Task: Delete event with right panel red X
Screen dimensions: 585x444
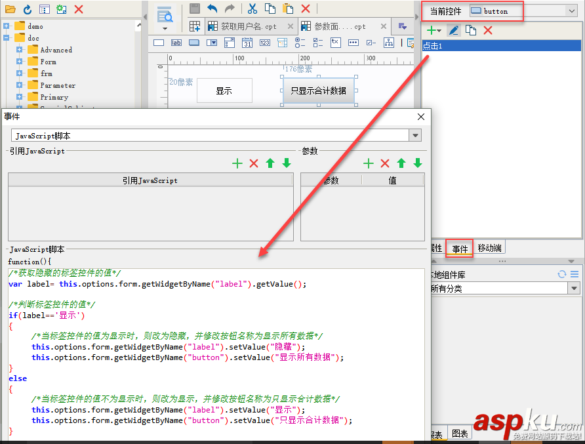Action: point(488,30)
